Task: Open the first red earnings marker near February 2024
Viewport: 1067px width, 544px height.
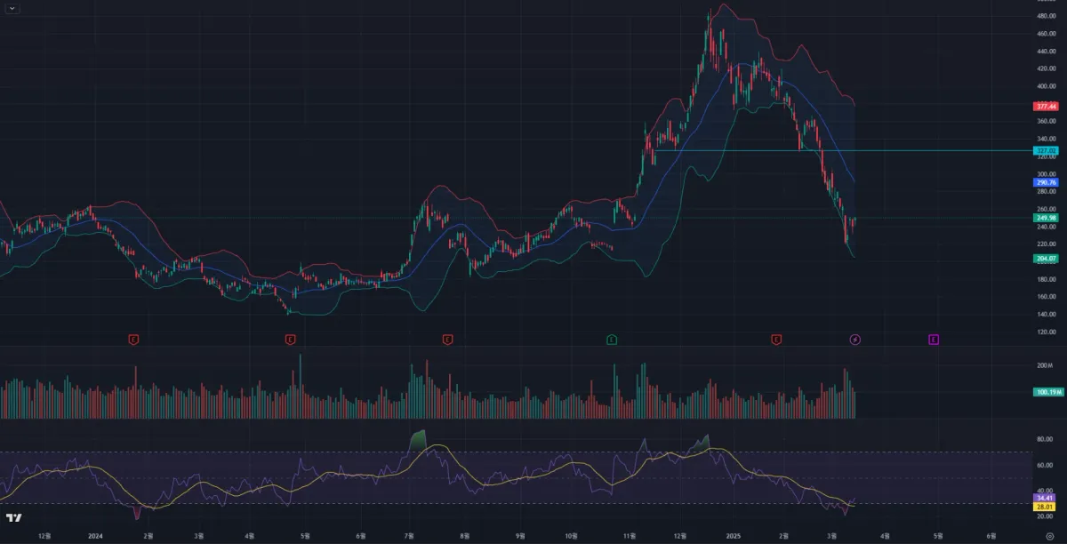Action: [134, 340]
